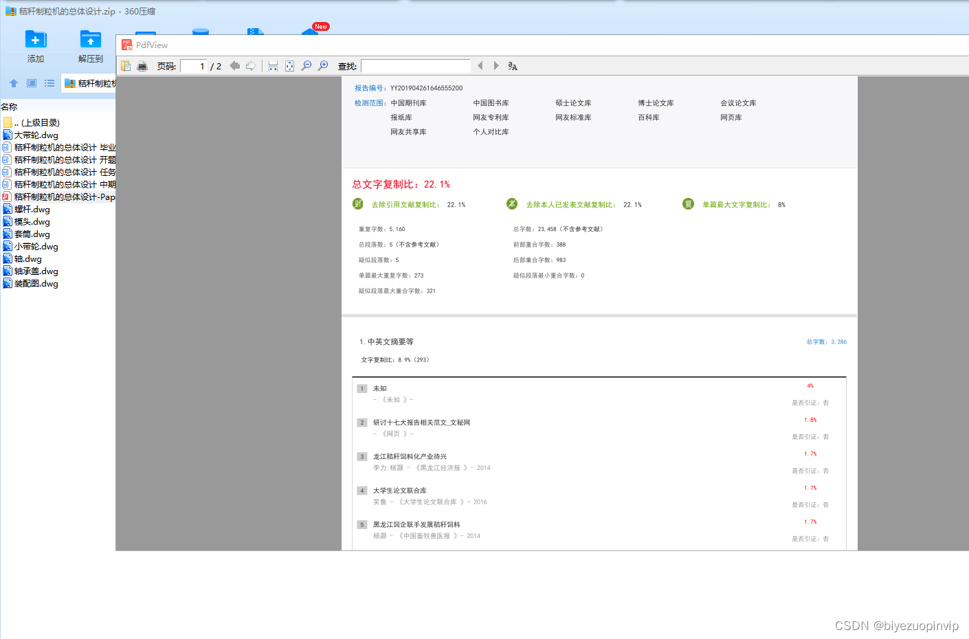Click the 查找 search input box
This screenshot has height=639, width=969.
(x=416, y=66)
